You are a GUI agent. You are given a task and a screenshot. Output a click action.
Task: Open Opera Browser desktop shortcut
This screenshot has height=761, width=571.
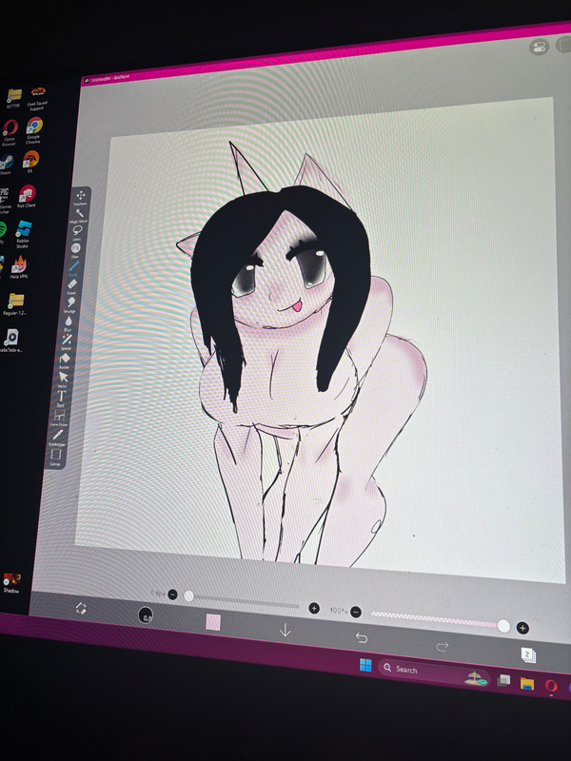click(10, 132)
